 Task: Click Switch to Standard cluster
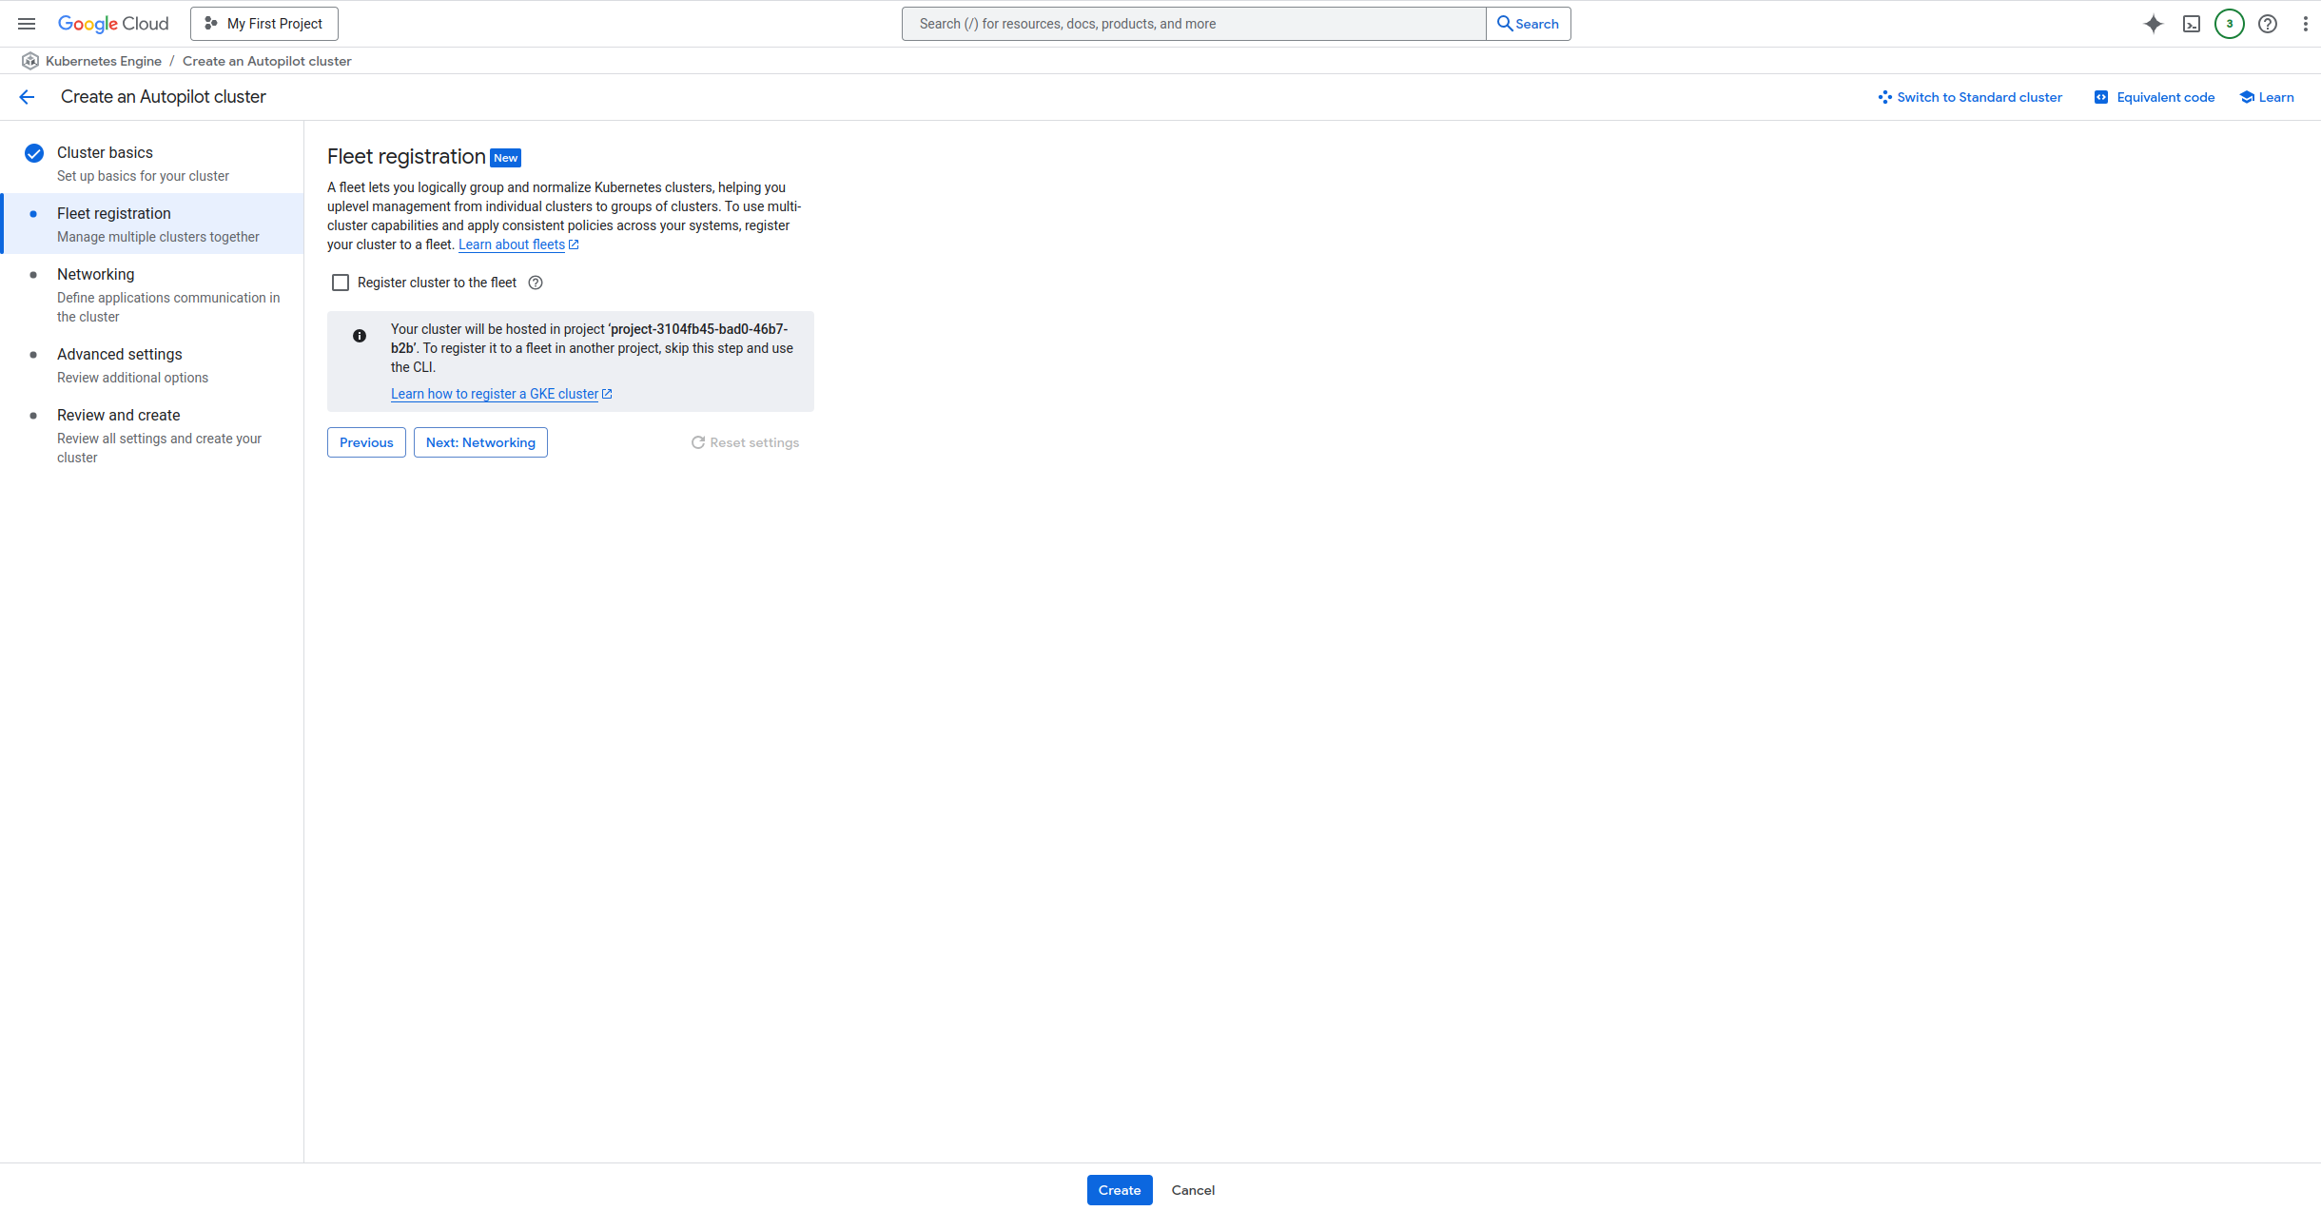click(1970, 97)
